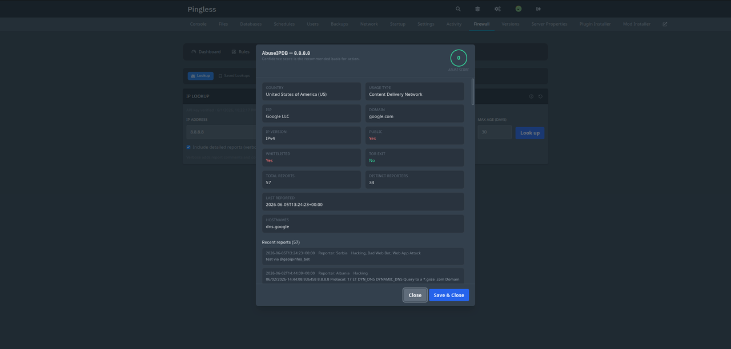Click the dialog's vertical scrollbar thumb
Viewport: 731px width, 349px height.
click(473, 92)
